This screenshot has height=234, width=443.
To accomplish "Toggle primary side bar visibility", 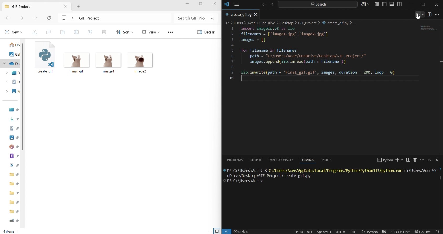I will pos(384,4).
